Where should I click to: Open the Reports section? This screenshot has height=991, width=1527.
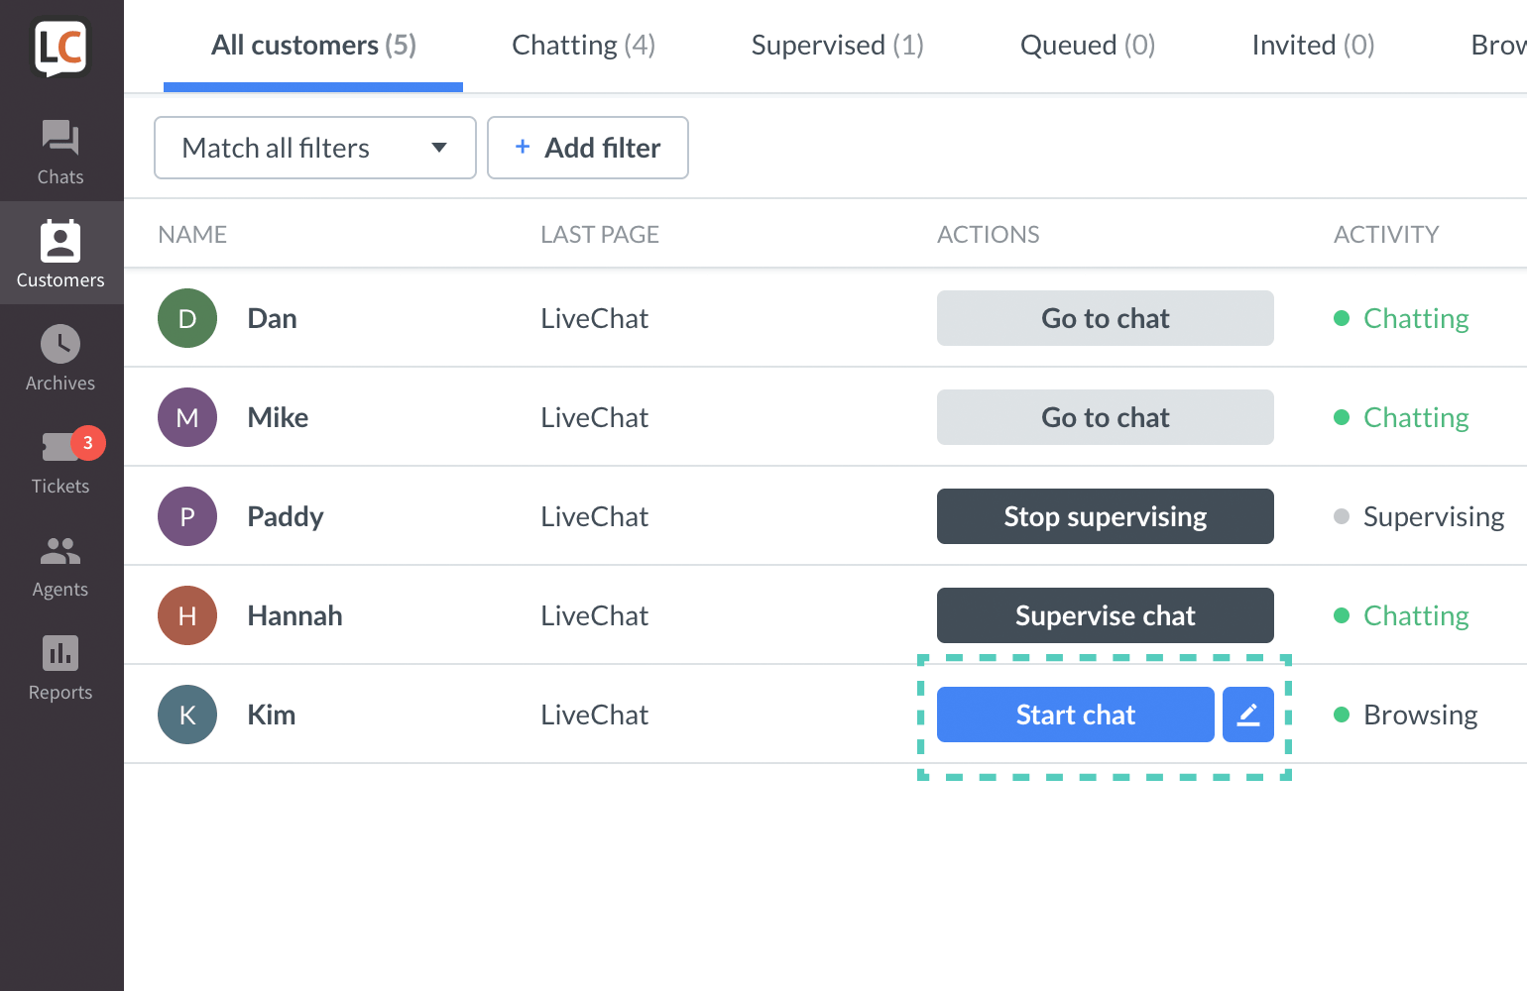coord(60,666)
